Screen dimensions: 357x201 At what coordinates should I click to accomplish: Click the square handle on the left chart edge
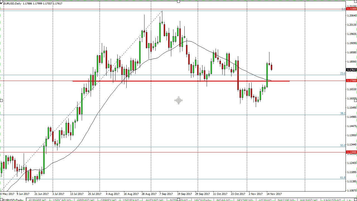pos(1,100)
